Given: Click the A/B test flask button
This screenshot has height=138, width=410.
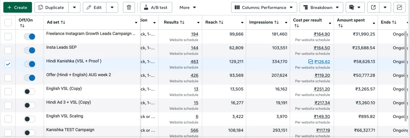Looking at the screenshot, I should [x=156, y=7].
